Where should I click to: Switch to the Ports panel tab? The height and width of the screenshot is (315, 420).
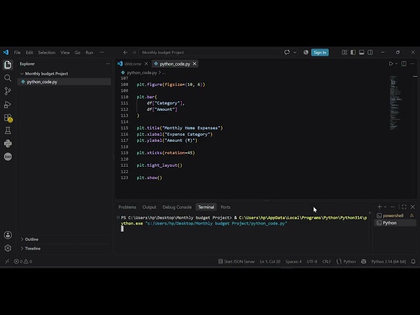point(226,207)
